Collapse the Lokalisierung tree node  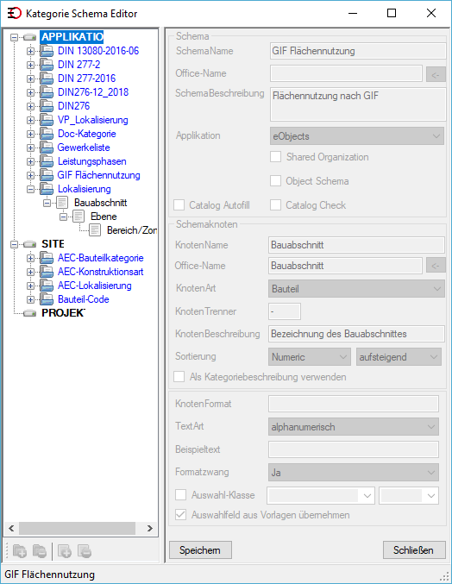[30, 189]
